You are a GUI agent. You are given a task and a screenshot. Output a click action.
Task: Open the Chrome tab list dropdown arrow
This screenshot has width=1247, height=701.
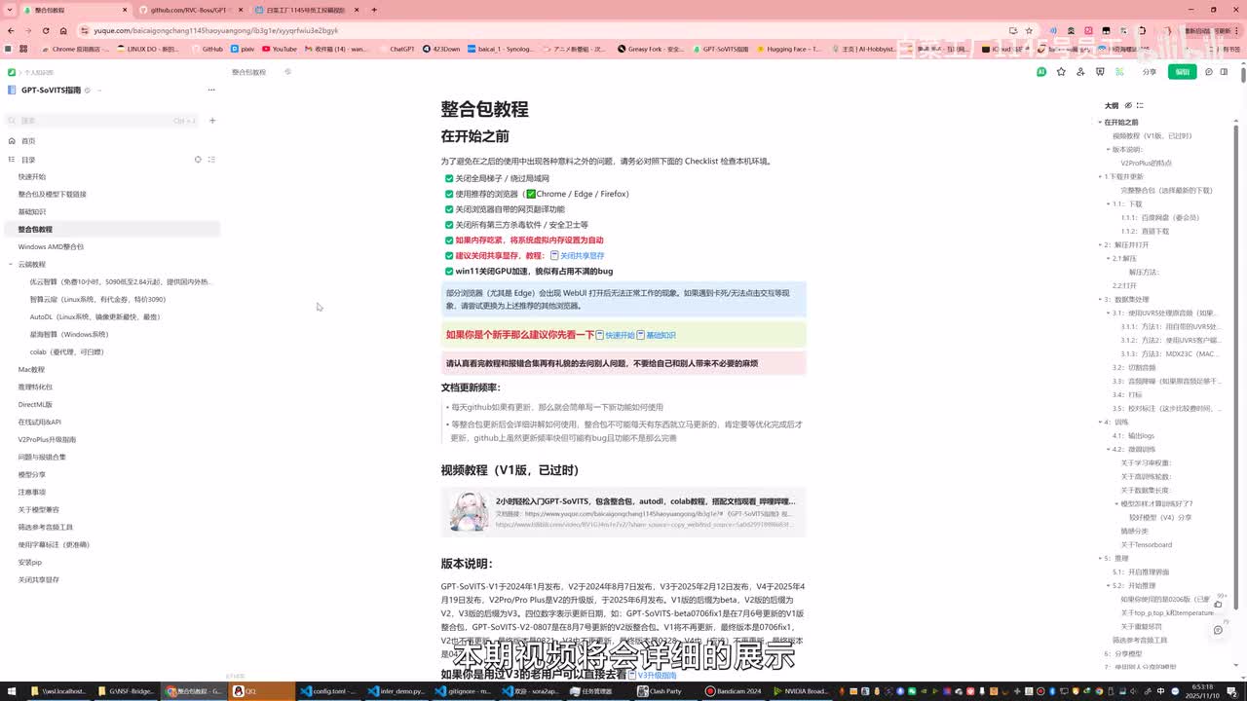click(x=11, y=10)
